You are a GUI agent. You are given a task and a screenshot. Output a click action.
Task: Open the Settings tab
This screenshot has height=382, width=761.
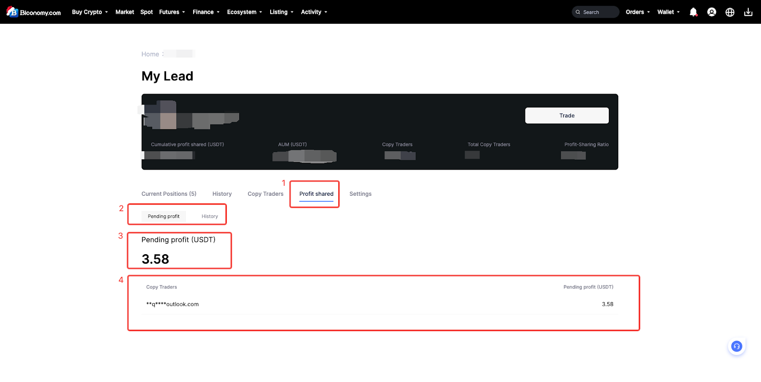[x=361, y=194]
